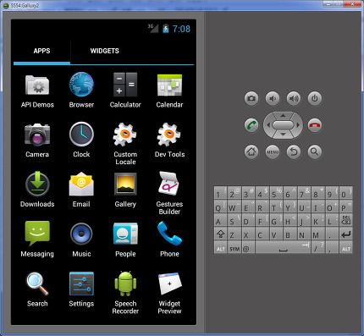Launch the Browser app
This screenshot has width=364, height=336.
(x=81, y=91)
